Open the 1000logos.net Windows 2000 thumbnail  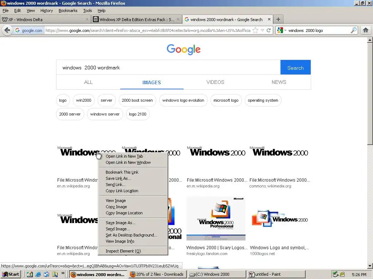[280, 218]
